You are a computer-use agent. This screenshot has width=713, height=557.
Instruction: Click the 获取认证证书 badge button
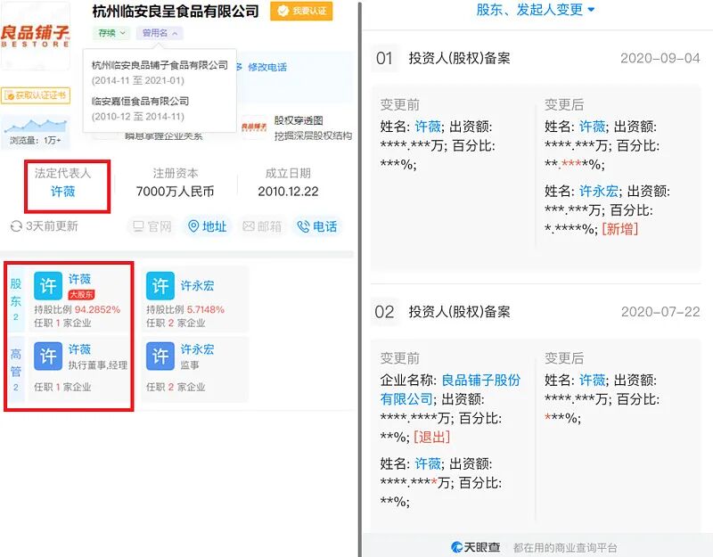[36, 95]
